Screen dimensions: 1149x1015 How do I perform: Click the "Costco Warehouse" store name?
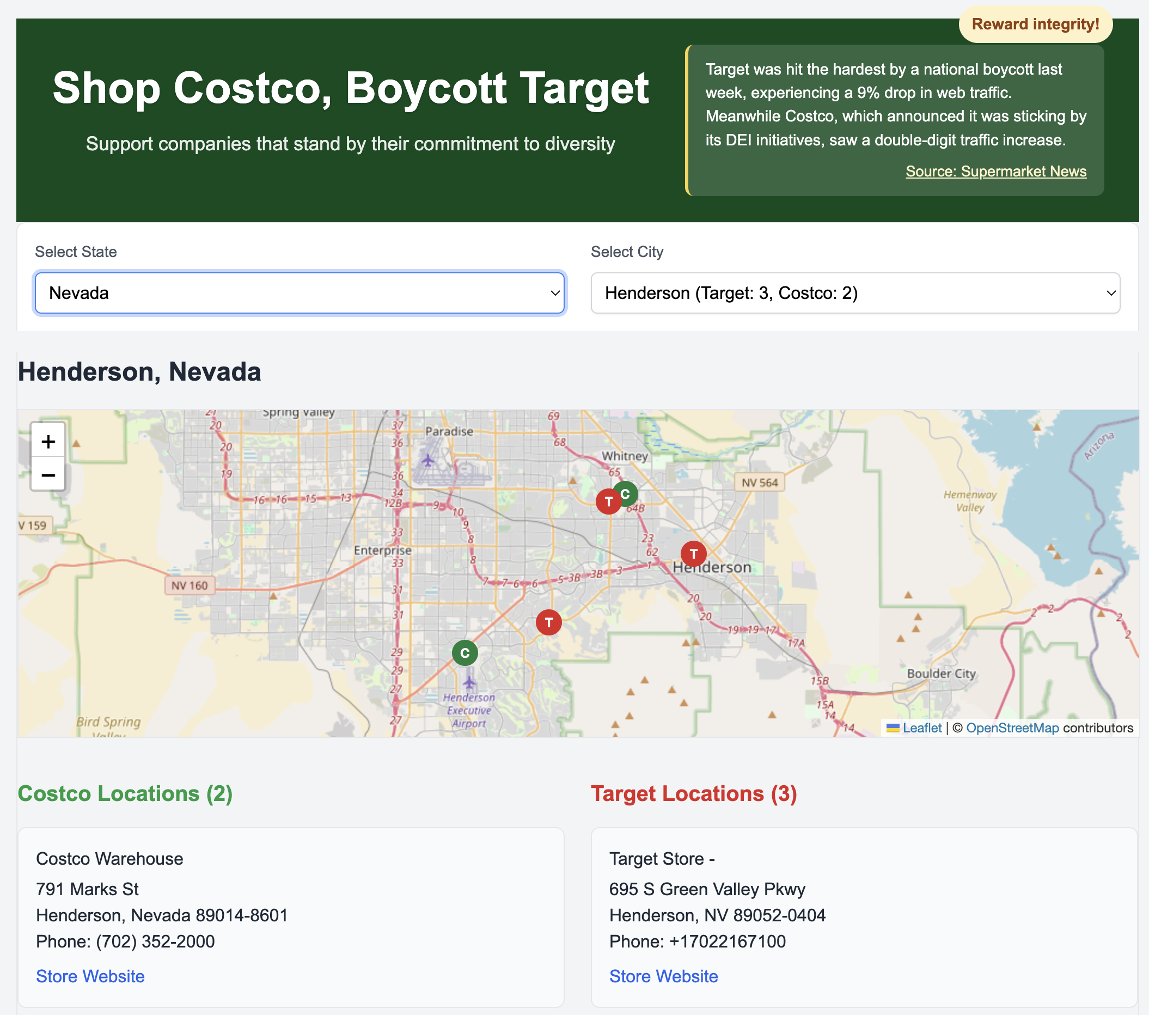pyautogui.click(x=109, y=859)
